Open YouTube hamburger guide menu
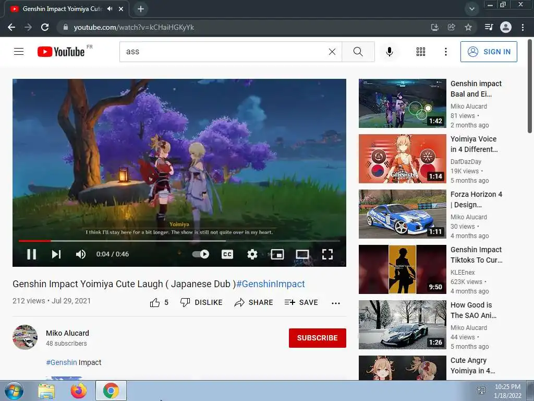This screenshot has height=401, width=534. [x=19, y=52]
